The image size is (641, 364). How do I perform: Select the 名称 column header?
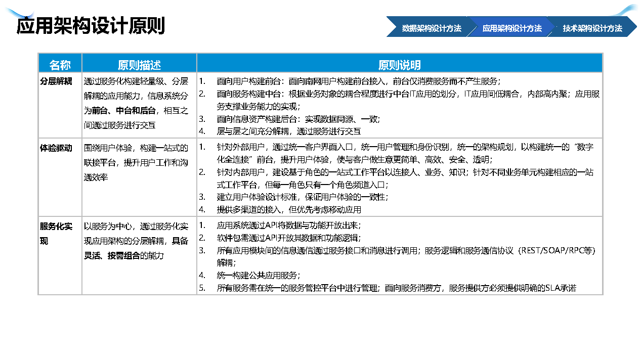(60, 65)
